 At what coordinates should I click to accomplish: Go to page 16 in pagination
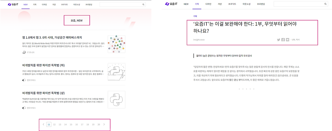coord(77,125)
